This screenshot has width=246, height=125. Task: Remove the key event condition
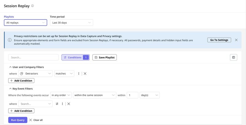coord(69,104)
